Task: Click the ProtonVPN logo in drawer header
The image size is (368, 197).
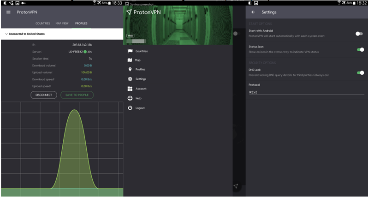Action: click(143, 12)
